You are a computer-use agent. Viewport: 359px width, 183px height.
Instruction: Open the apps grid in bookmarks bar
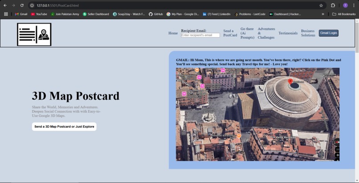coord(6,14)
